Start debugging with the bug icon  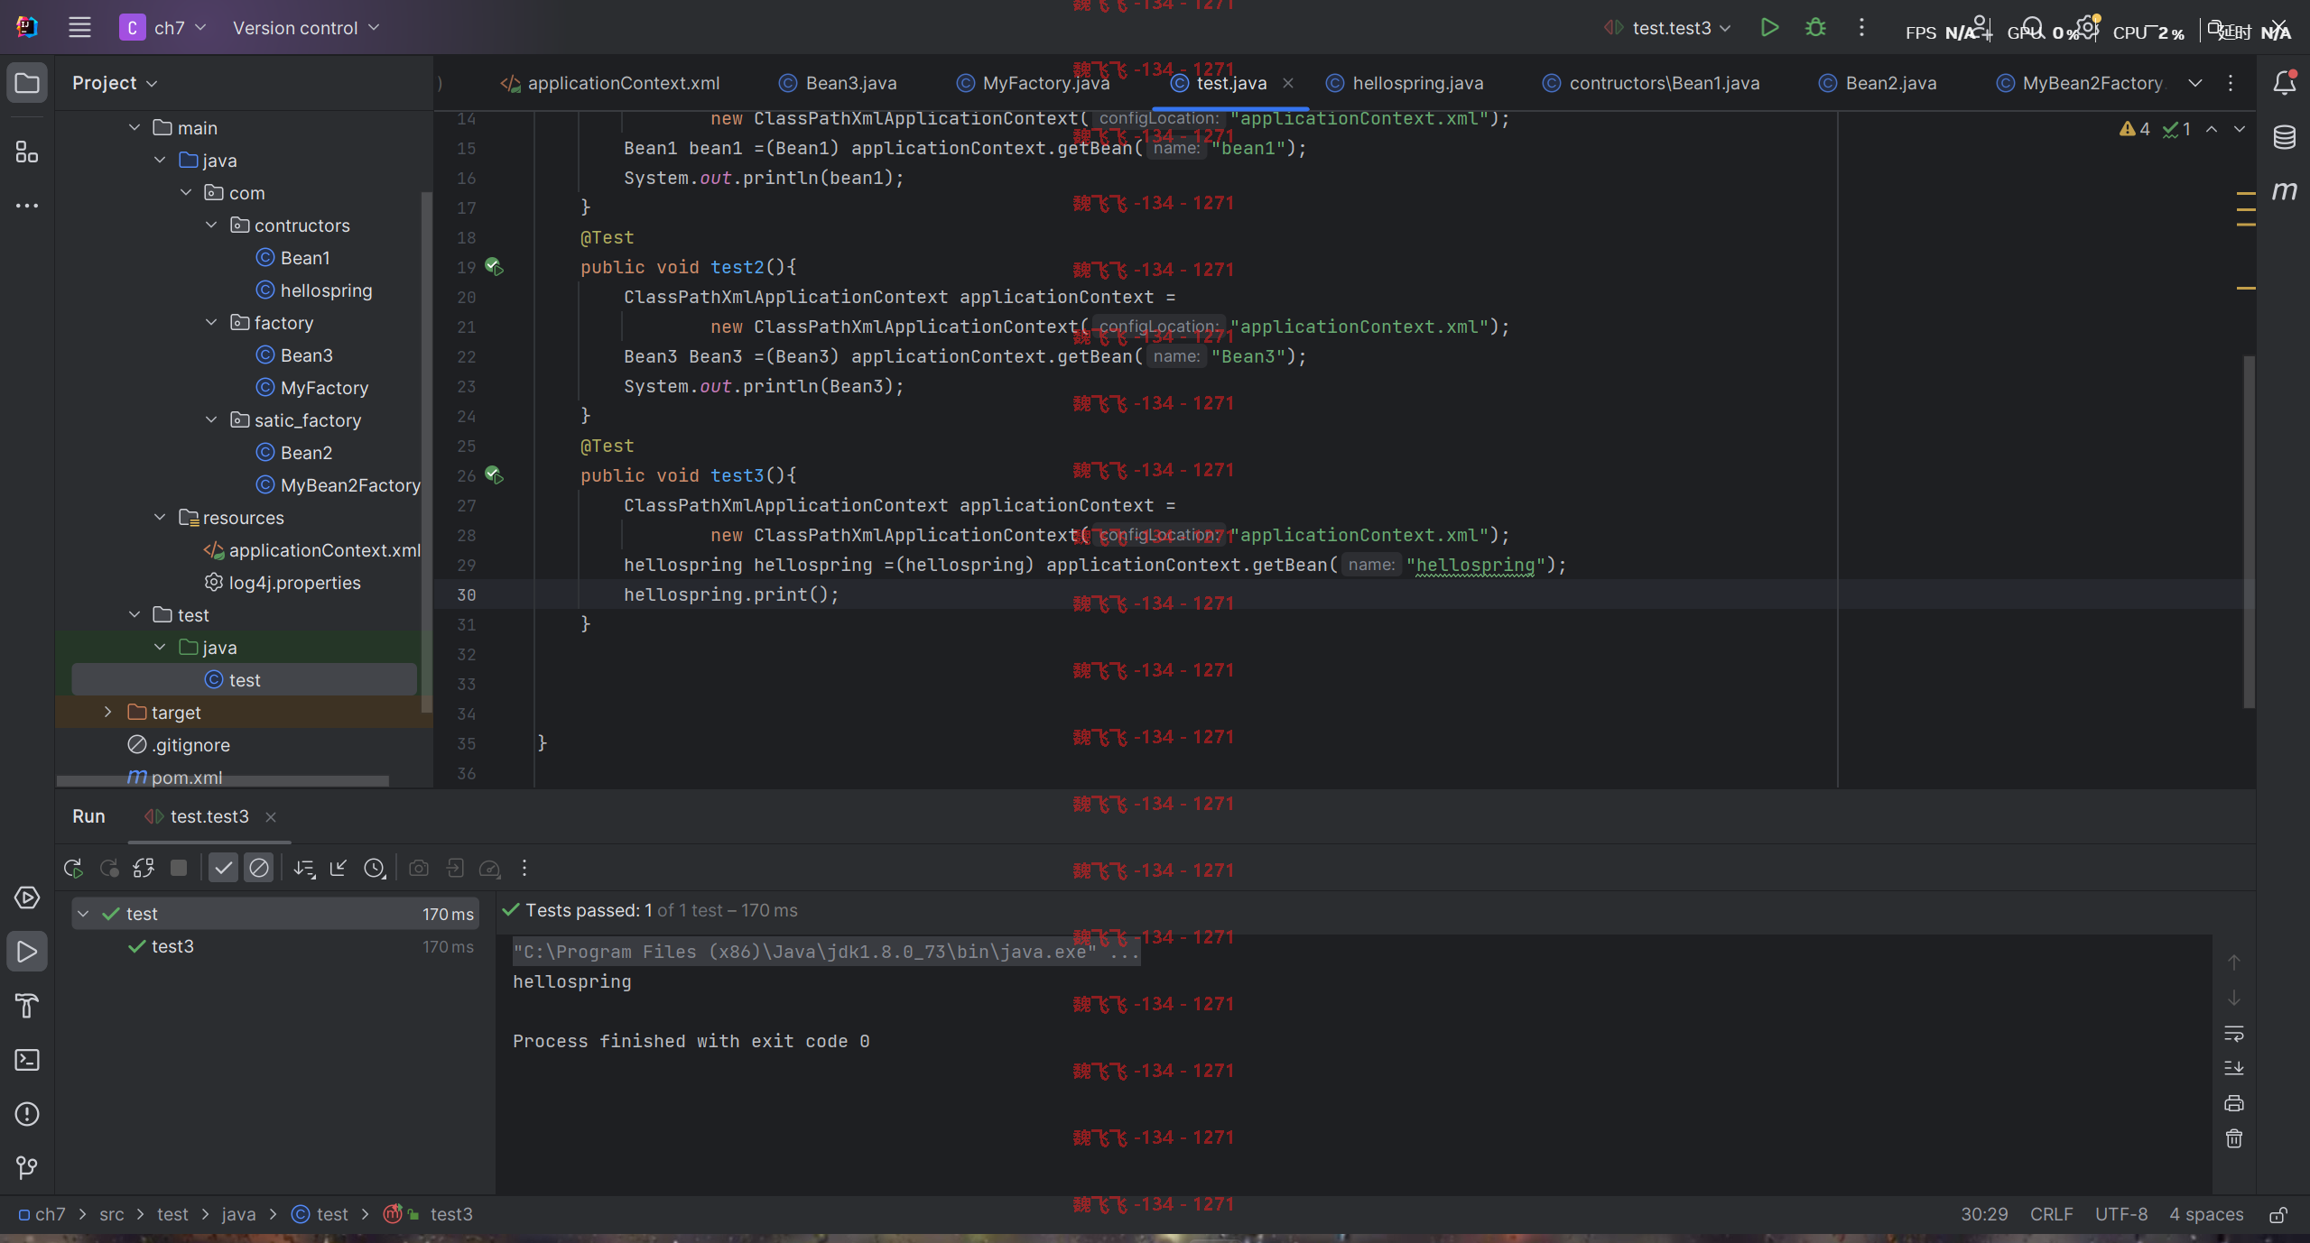[1815, 28]
